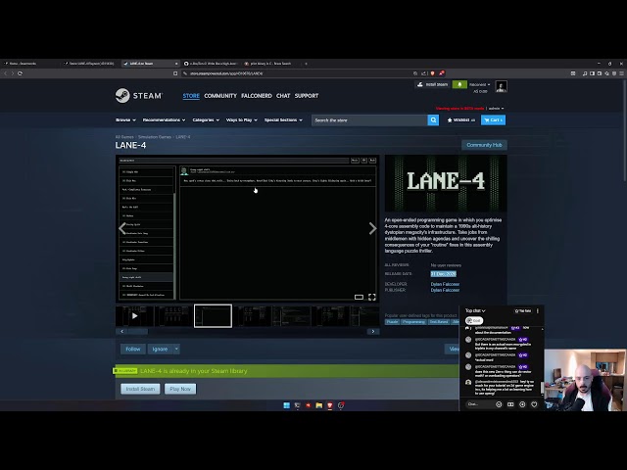This screenshot has width=627, height=470.
Task: Open the Ignore options dropdown arrow
Action: pos(176,349)
